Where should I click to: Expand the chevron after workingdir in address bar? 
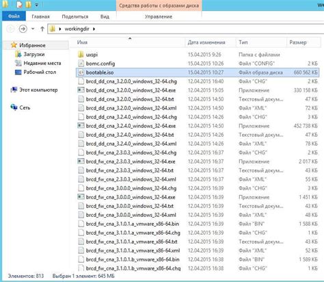point(94,29)
